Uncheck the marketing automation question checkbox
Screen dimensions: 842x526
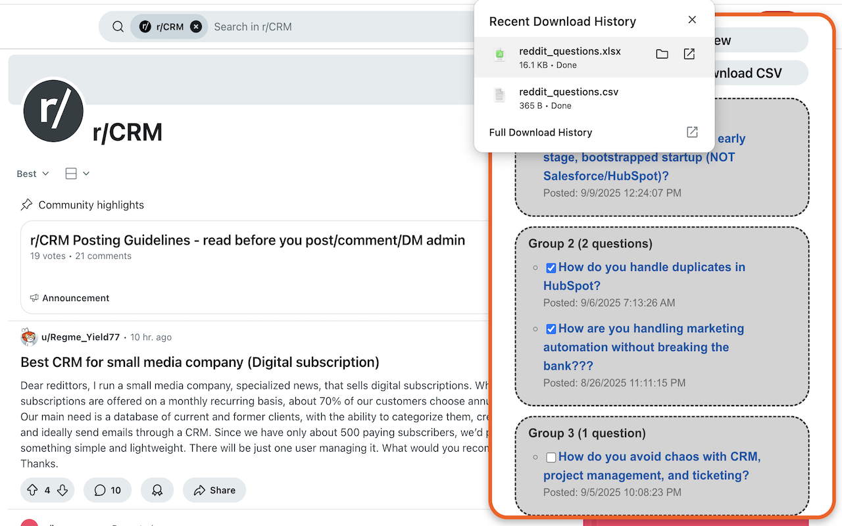coord(551,329)
